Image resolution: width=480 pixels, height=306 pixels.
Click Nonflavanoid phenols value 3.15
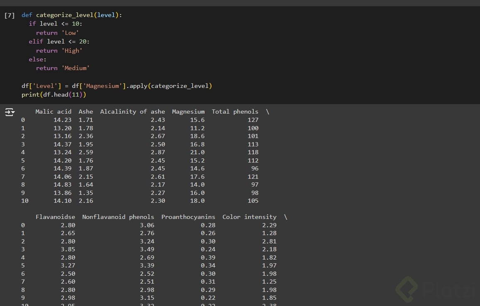147,298
